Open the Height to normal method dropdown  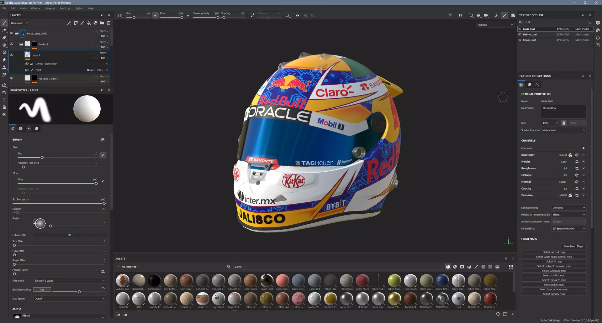569,215
